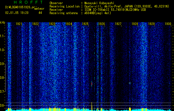Click the 0.7 kHz axis tick label
This screenshot has height=111, width=174.
click(2, 92)
